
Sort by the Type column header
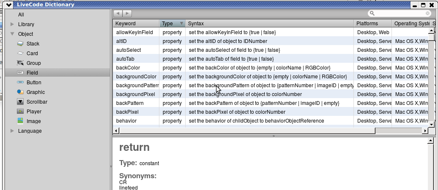(172, 24)
